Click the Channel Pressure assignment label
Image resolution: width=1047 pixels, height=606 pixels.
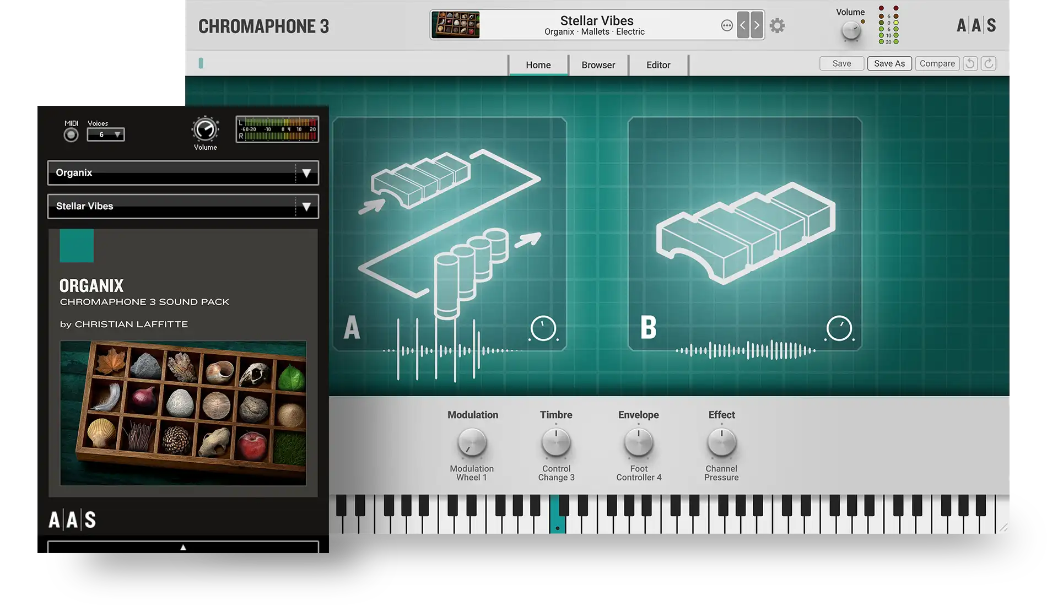pos(721,473)
